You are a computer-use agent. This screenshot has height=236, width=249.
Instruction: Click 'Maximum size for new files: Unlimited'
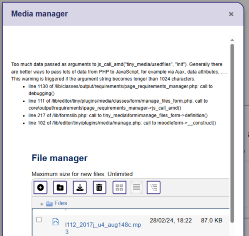click(82, 174)
